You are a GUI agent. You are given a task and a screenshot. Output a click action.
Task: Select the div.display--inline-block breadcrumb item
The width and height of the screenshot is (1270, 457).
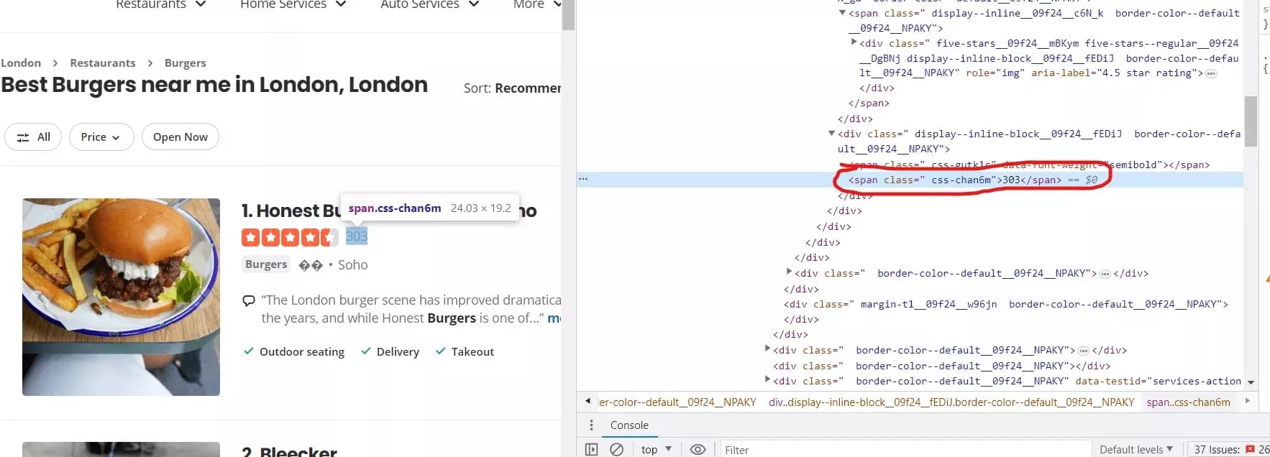(x=951, y=402)
